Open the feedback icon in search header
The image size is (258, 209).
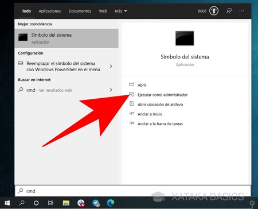(229, 11)
